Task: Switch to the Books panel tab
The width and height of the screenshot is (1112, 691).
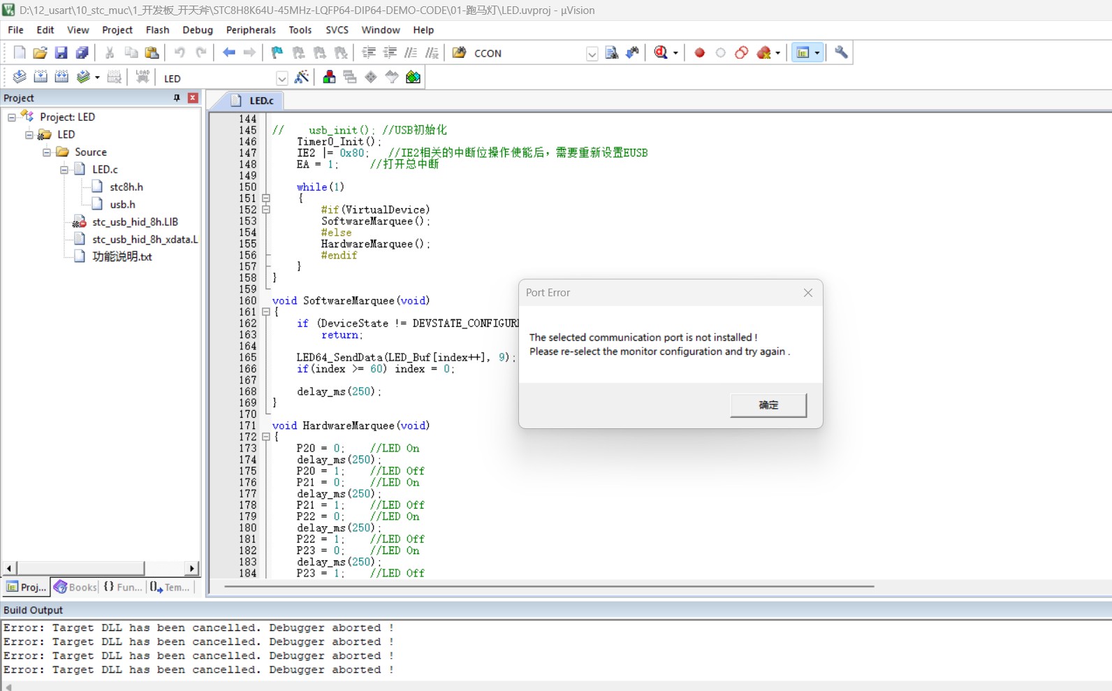Action: point(75,587)
